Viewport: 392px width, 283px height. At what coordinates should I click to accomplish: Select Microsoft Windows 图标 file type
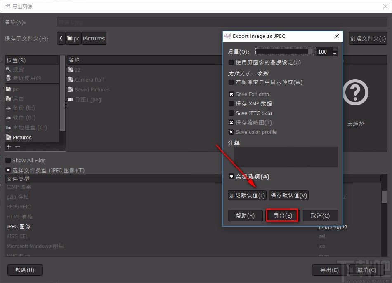35,246
